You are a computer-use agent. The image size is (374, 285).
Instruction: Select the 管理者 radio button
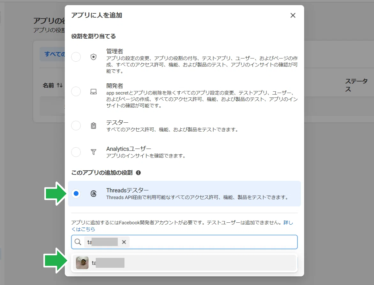76,57
